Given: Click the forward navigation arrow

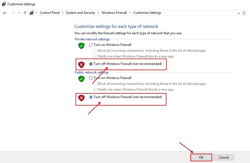Looking at the screenshot, I should [13, 13].
